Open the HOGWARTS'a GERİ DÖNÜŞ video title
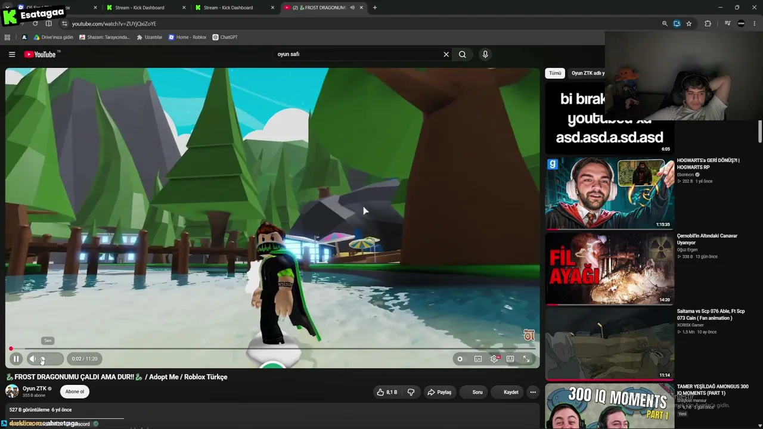This screenshot has width=763, height=429. click(708, 164)
